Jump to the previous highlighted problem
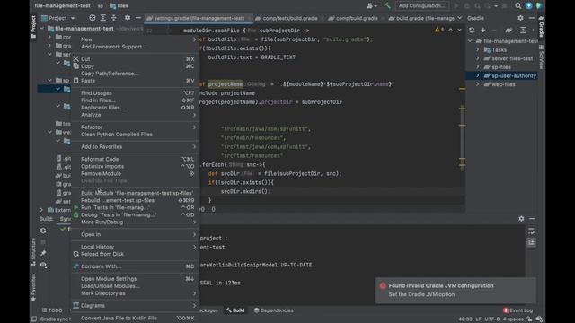The height and width of the screenshot is (323, 575). [451, 30]
